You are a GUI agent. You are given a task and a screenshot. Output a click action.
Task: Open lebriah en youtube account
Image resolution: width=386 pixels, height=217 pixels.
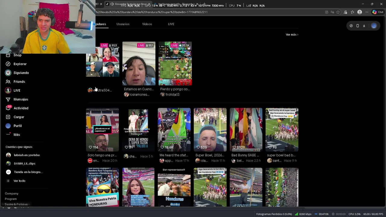27,155
